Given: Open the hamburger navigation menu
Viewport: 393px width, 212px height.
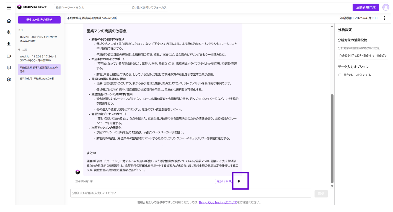Looking at the screenshot, I should pos(9,7).
